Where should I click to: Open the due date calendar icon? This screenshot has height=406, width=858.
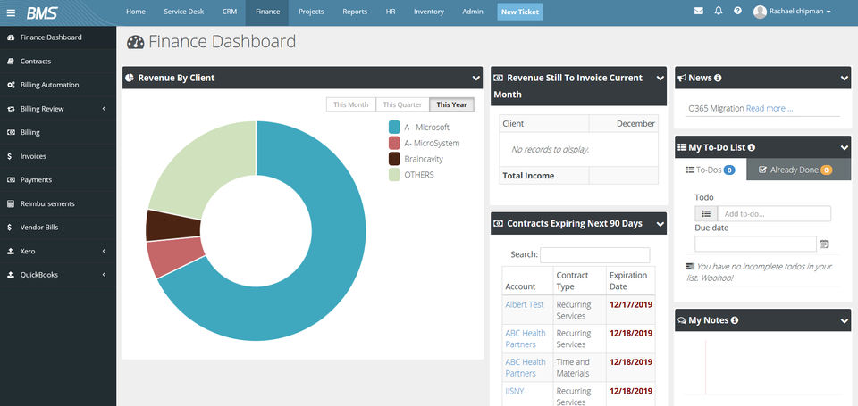pyautogui.click(x=824, y=244)
